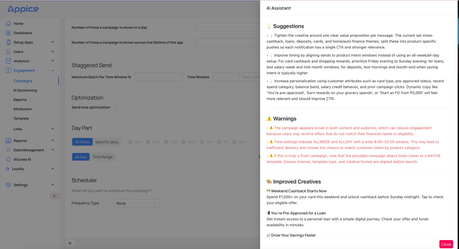The image size is (459, 249).
Task: Click the Data Management icon
Action: [x=8, y=150]
